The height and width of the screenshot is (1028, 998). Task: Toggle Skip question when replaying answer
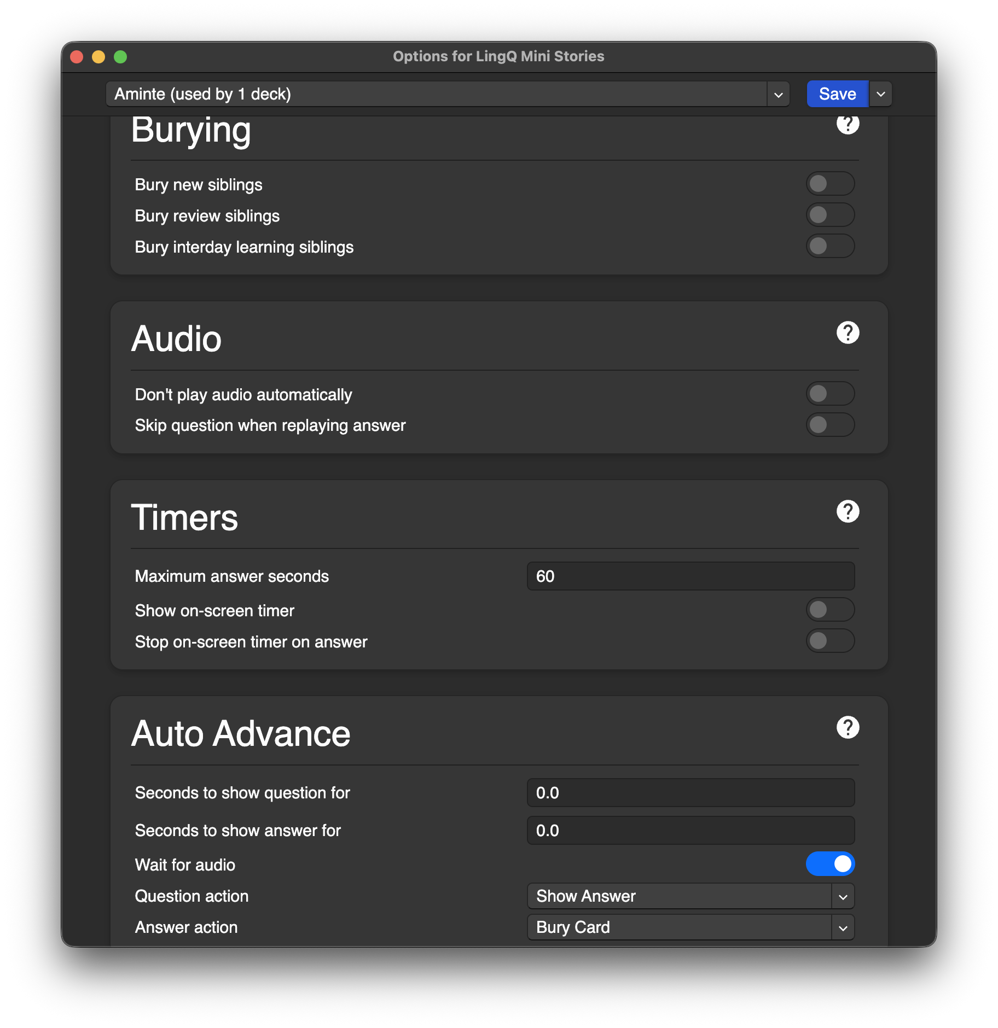tap(830, 425)
